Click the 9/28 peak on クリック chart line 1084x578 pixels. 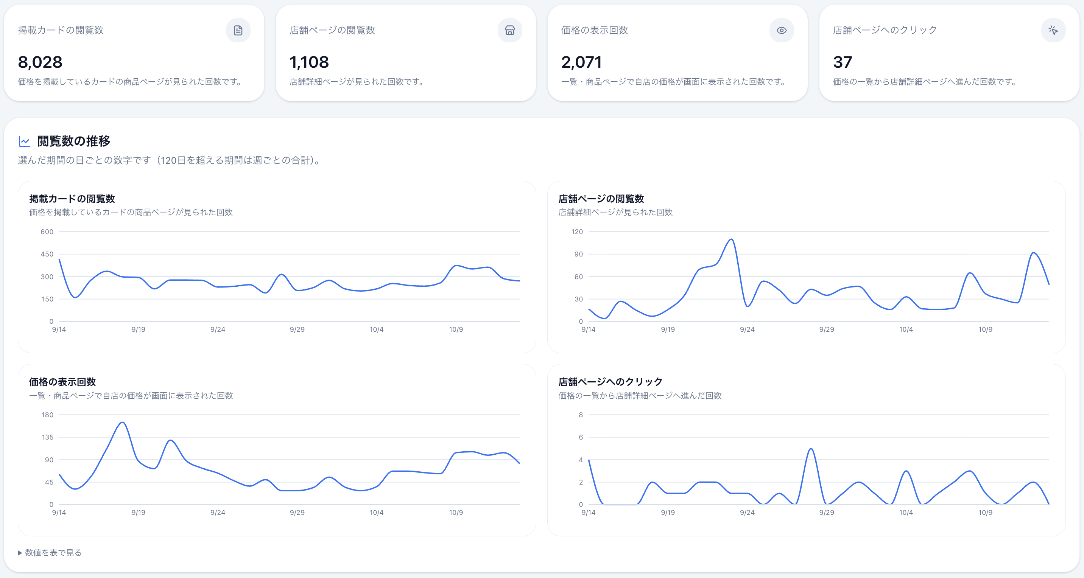pyautogui.click(x=810, y=449)
